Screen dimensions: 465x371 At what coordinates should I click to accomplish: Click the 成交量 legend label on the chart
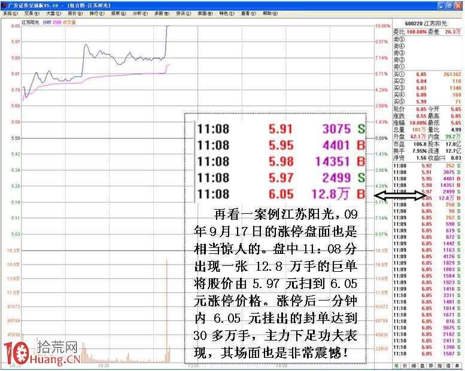pos(69,22)
